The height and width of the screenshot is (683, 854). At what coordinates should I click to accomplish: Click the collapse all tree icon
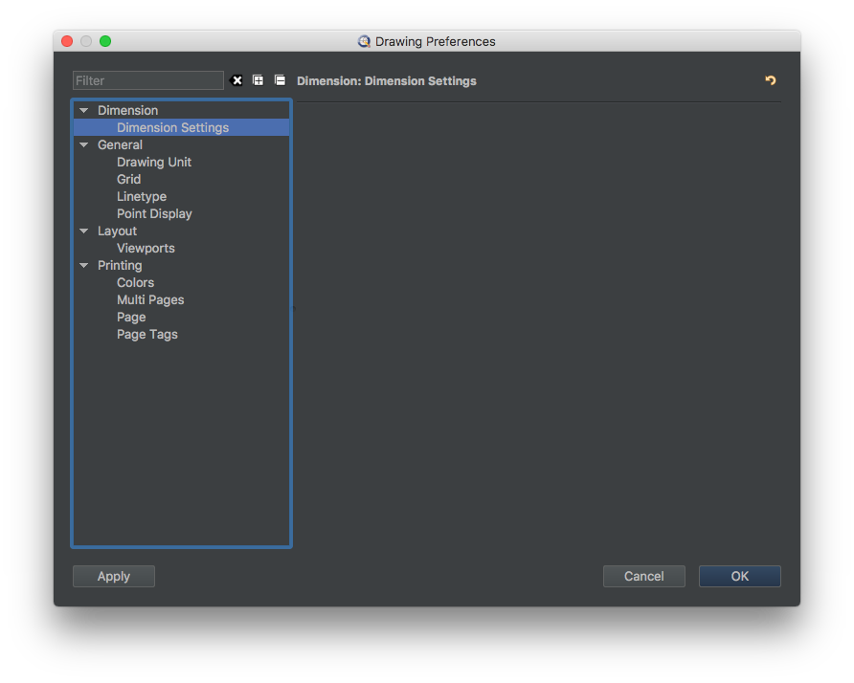(280, 80)
